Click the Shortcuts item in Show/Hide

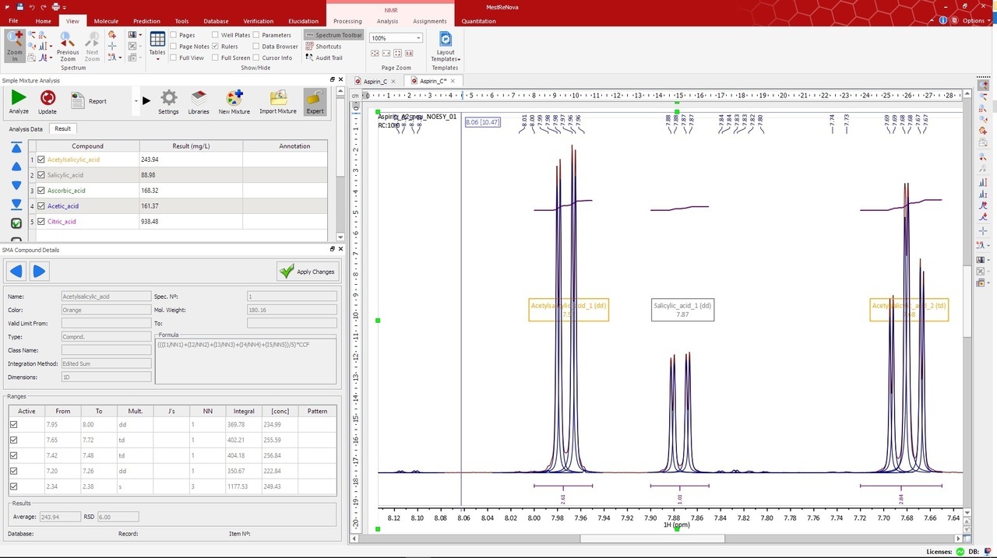point(323,47)
